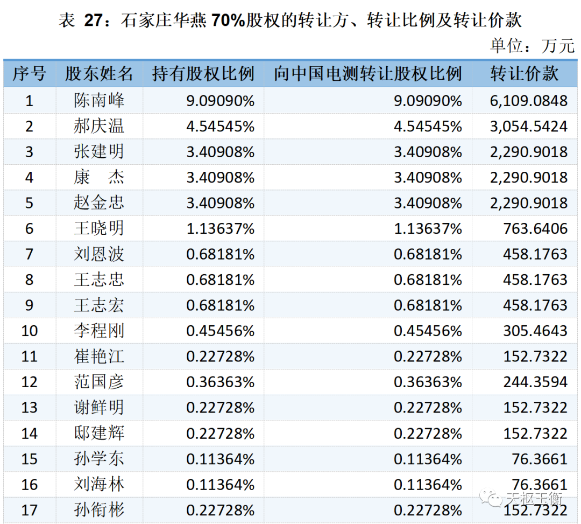Screen dimensions: 581x524
Task: Click the 转让价款 column header
Action: (525, 74)
